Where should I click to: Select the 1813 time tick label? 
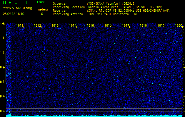55,26
